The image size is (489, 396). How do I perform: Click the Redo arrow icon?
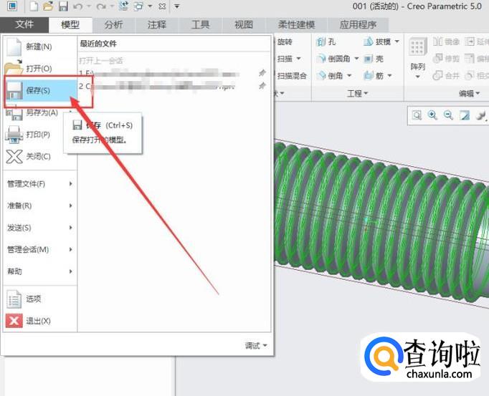(x=101, y=6)
